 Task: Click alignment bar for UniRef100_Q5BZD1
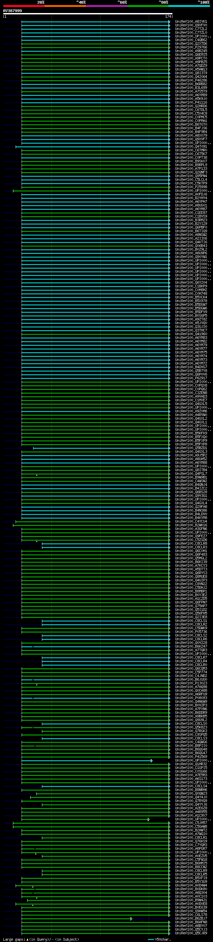(102, 448)
